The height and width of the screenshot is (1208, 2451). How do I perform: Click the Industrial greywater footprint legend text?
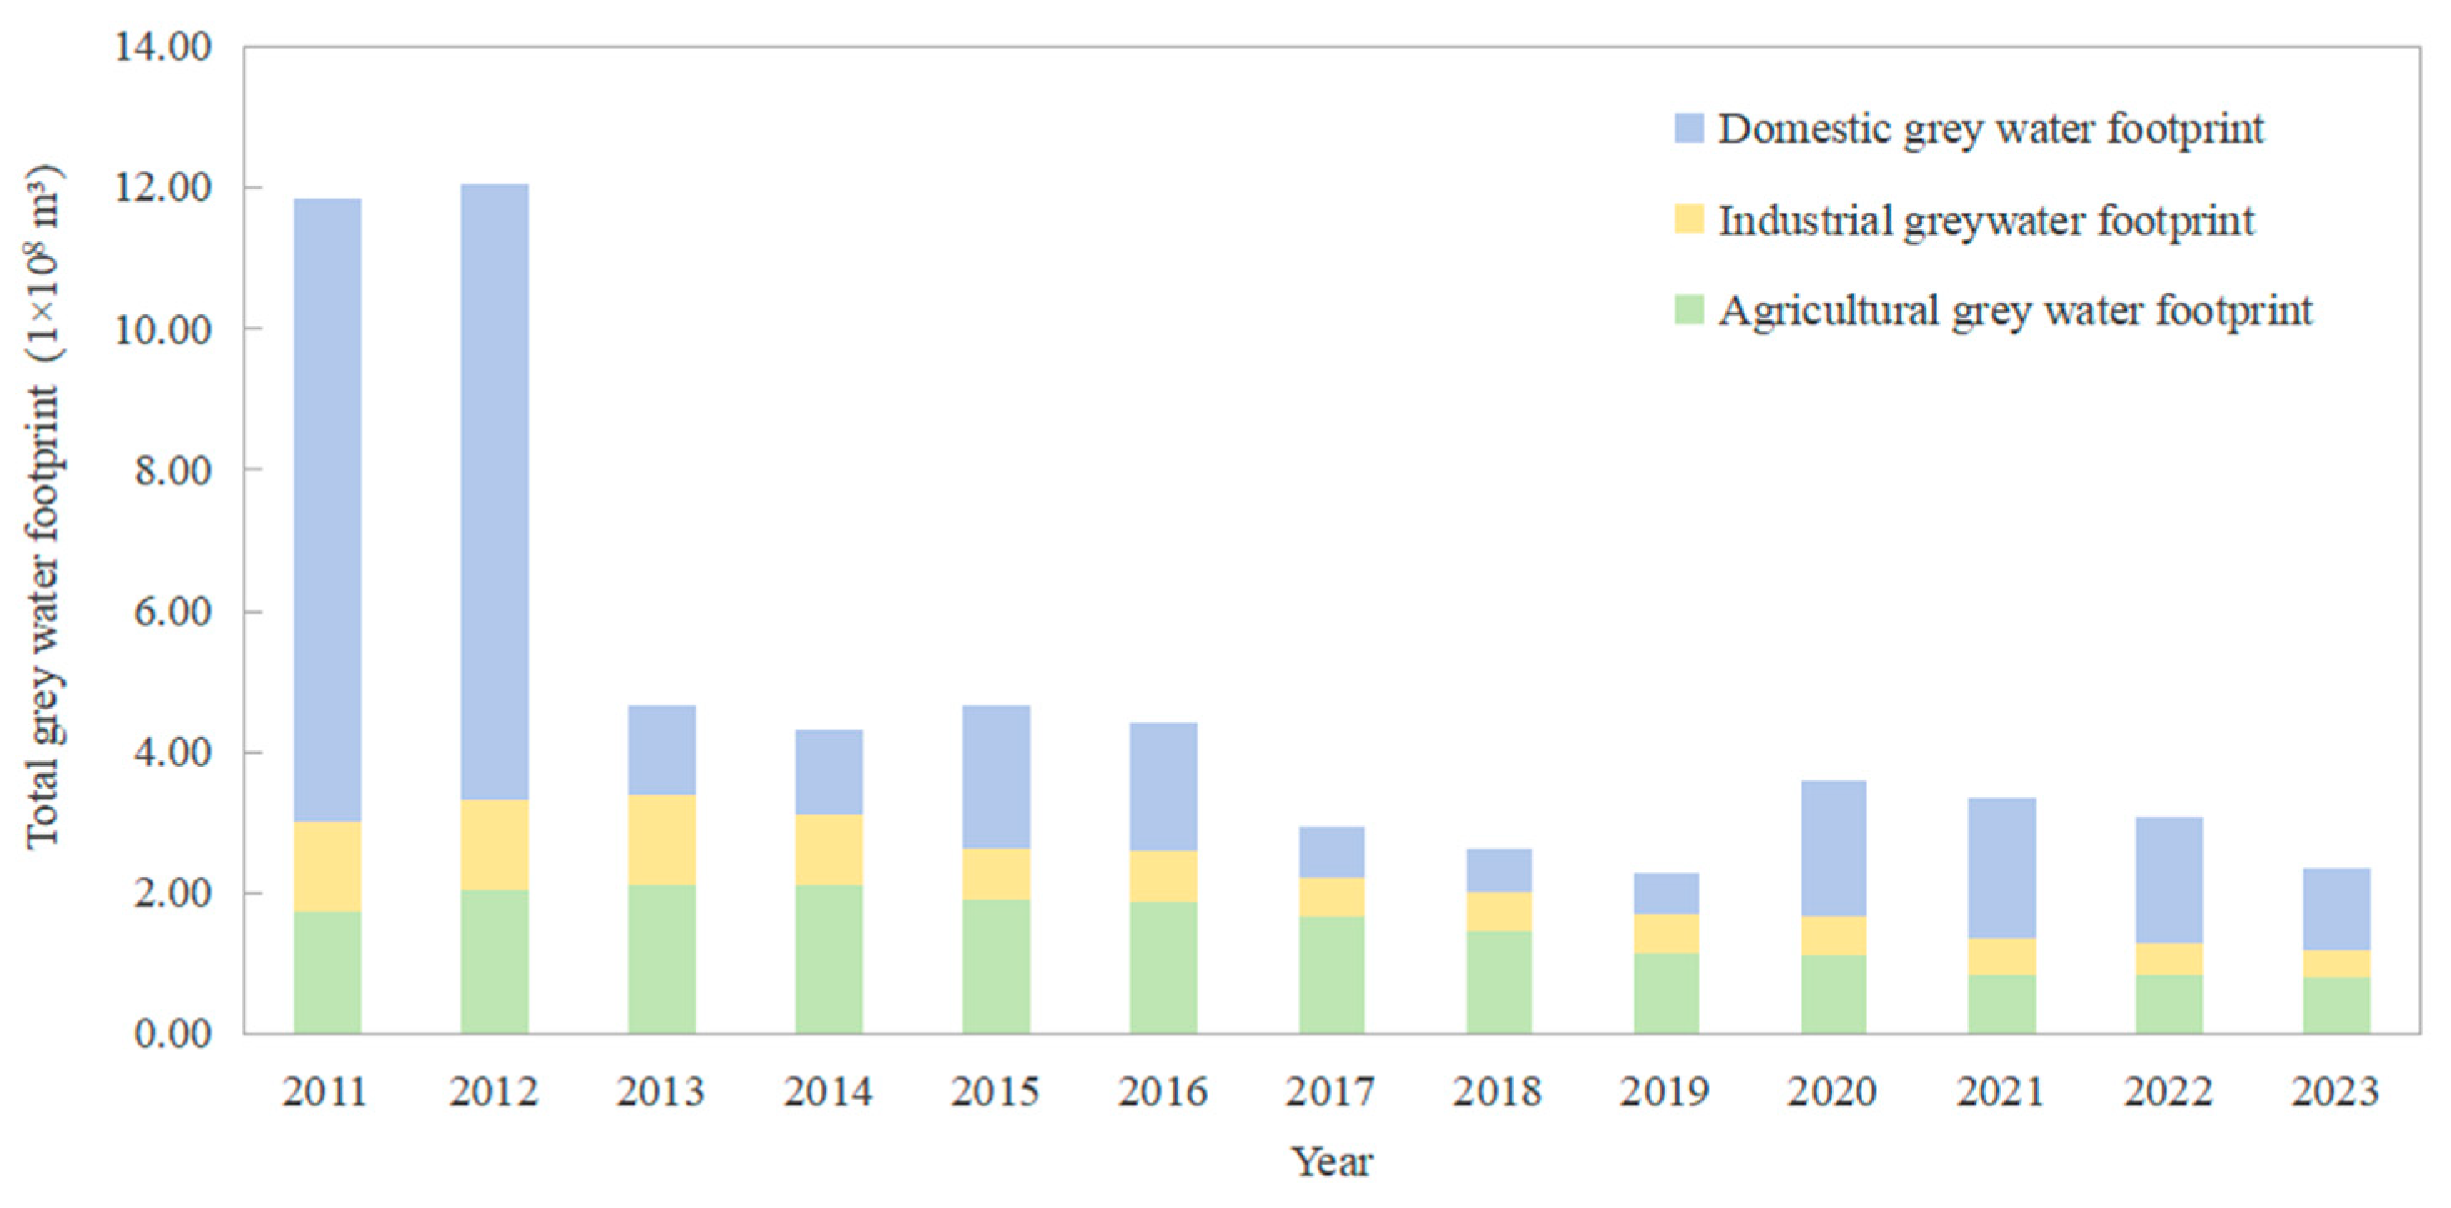[1986, 221]
